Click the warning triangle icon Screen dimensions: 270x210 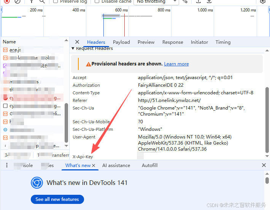[88, 64]
